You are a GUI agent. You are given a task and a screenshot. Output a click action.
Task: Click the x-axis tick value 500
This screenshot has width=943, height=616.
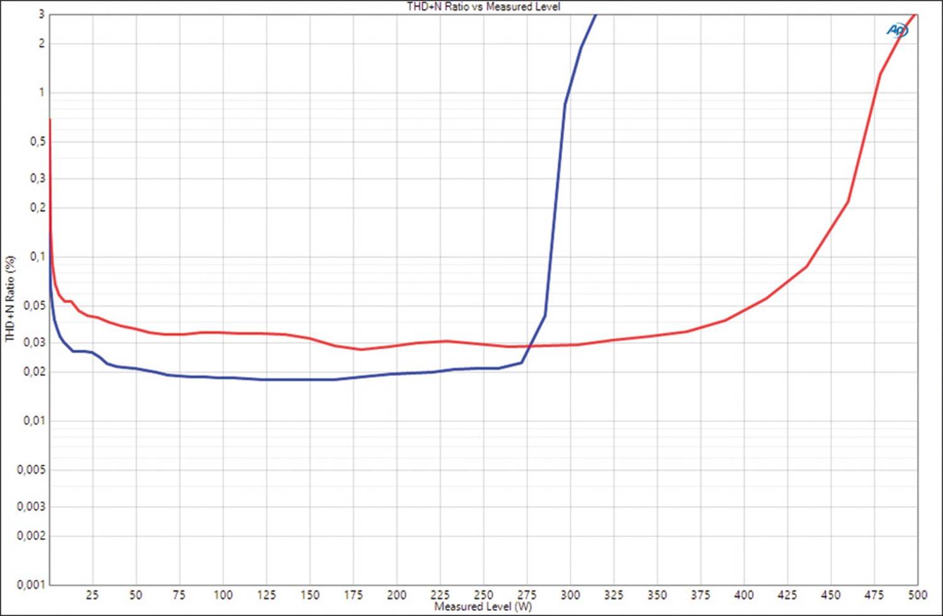tap(917, 595)
